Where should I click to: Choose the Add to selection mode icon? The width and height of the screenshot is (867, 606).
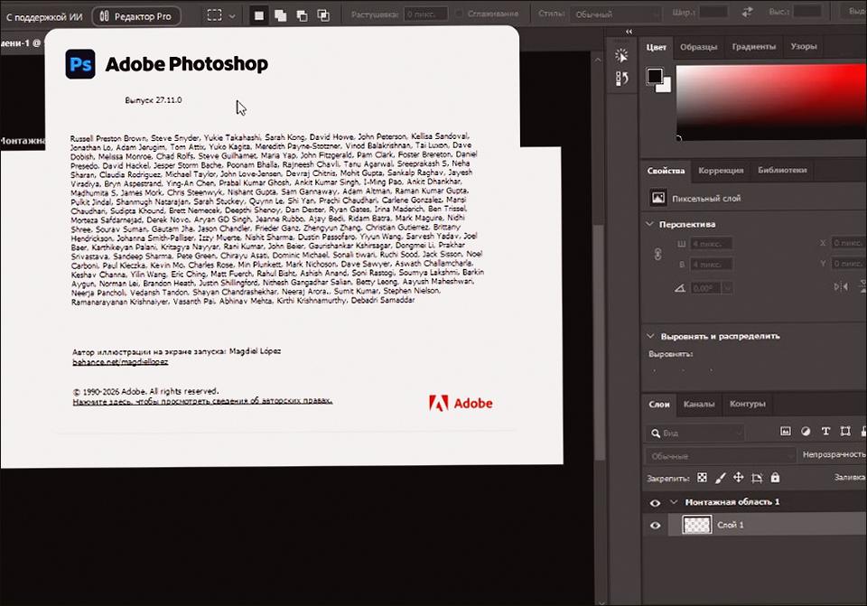pyautogui.click(x=280, y=15)
